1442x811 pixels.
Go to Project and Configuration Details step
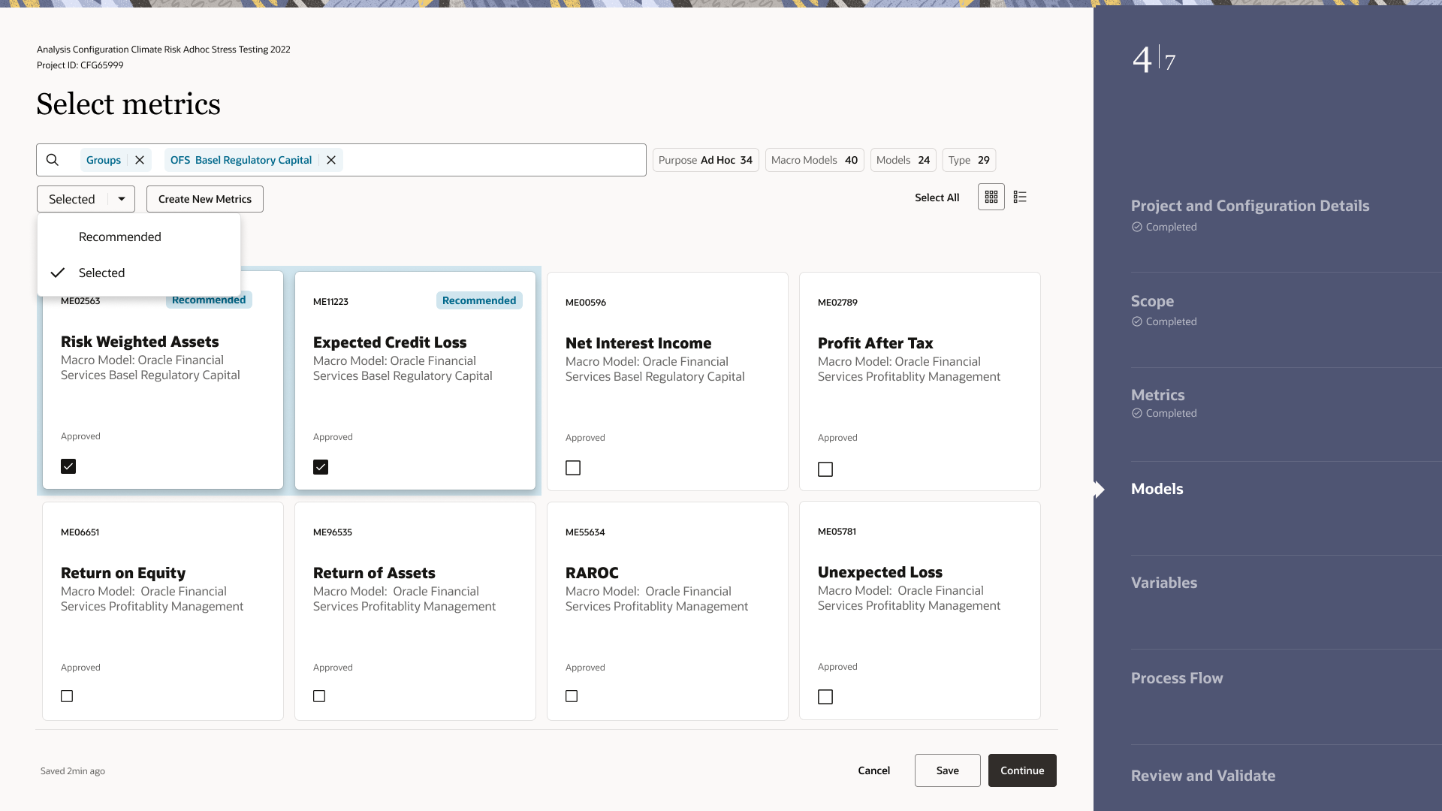point(1250,206)
